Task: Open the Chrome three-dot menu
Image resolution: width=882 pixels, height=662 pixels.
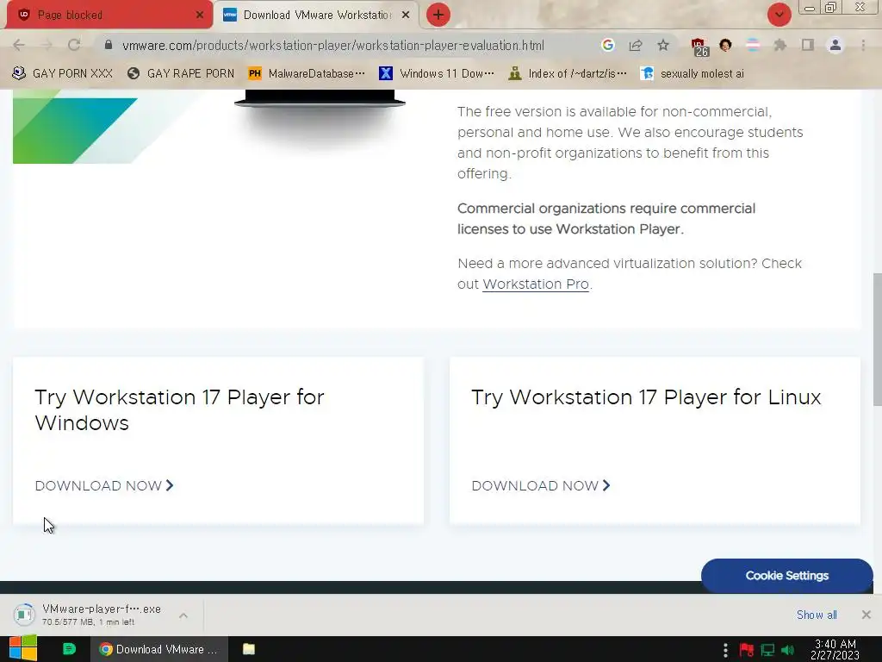Action: point(863,45)
